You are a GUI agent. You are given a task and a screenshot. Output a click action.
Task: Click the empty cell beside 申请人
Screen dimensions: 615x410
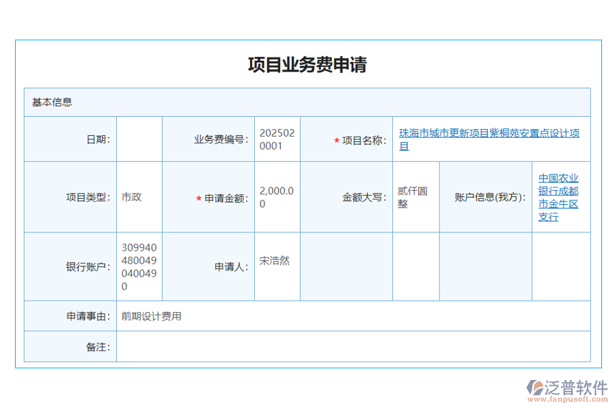coord(346,266)
